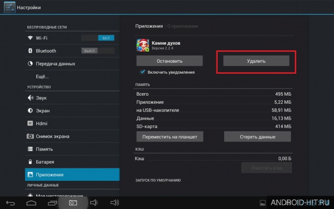The height and width of the screenshot is (209, 334).
Task: Go to the Приложения breadcrumb tab
Action: 149,26
